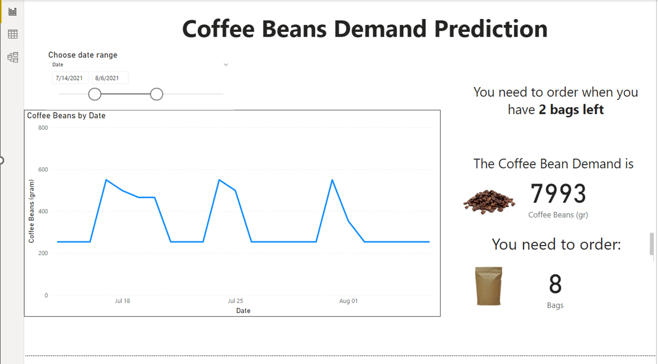Select the right handle of the date slider
658x364 pixels.
156,94
